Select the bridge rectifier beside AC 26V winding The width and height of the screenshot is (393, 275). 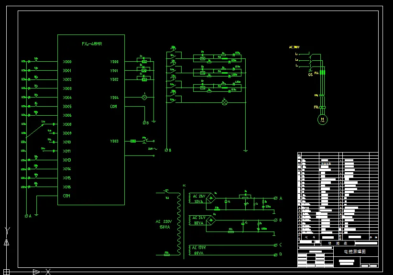211,198
